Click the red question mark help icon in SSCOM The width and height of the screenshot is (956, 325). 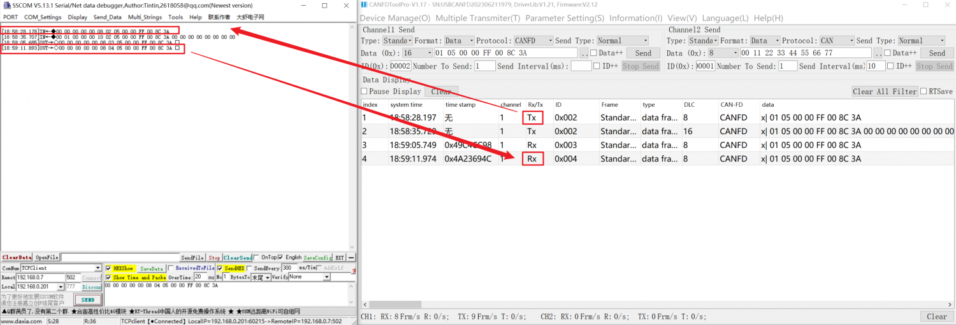[353, 271]
